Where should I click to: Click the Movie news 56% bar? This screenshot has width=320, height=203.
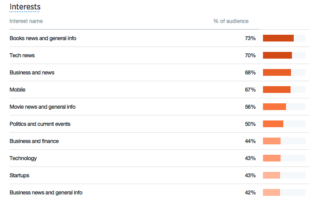point(274,107)
